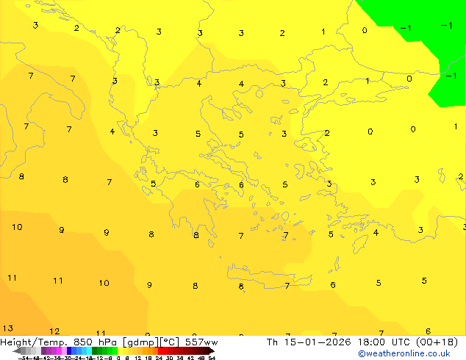Click the [°C] unit label
This screenshot has height=360, width=466.
click(x=170, y=342)
